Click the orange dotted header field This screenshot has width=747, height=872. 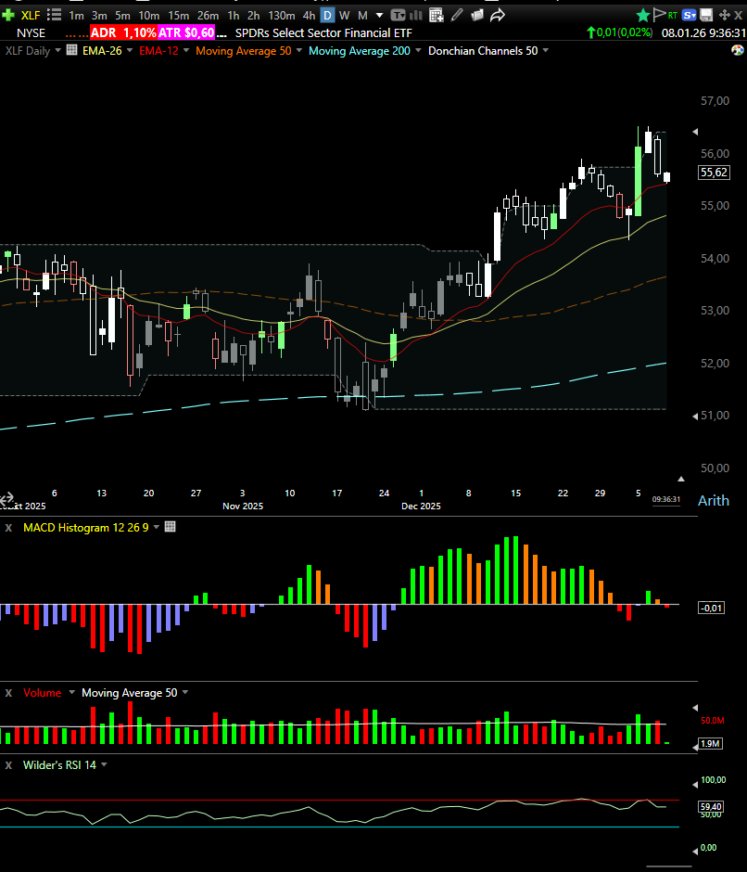coord(77,33)
